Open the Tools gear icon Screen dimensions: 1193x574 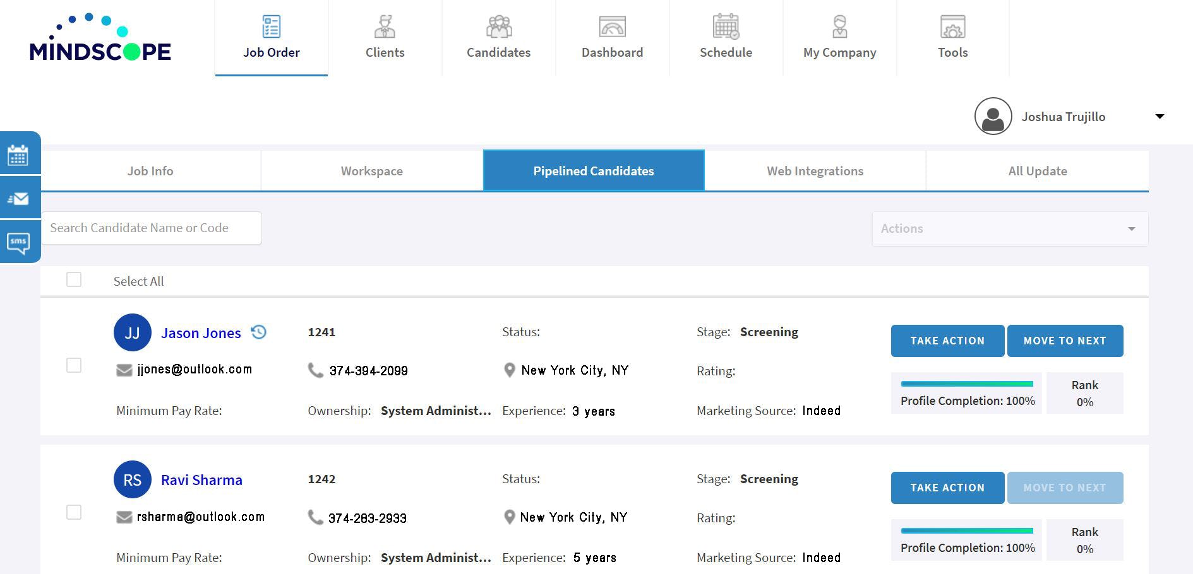point(952,26)
